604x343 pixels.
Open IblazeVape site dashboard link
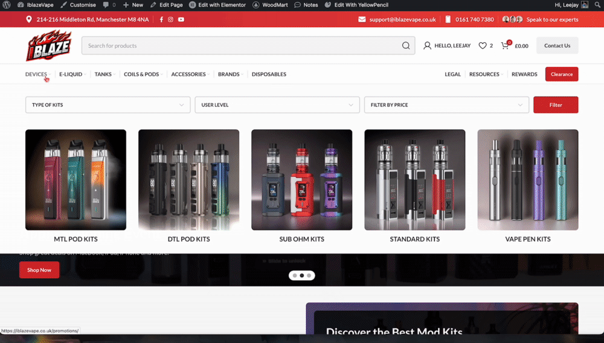36,5
